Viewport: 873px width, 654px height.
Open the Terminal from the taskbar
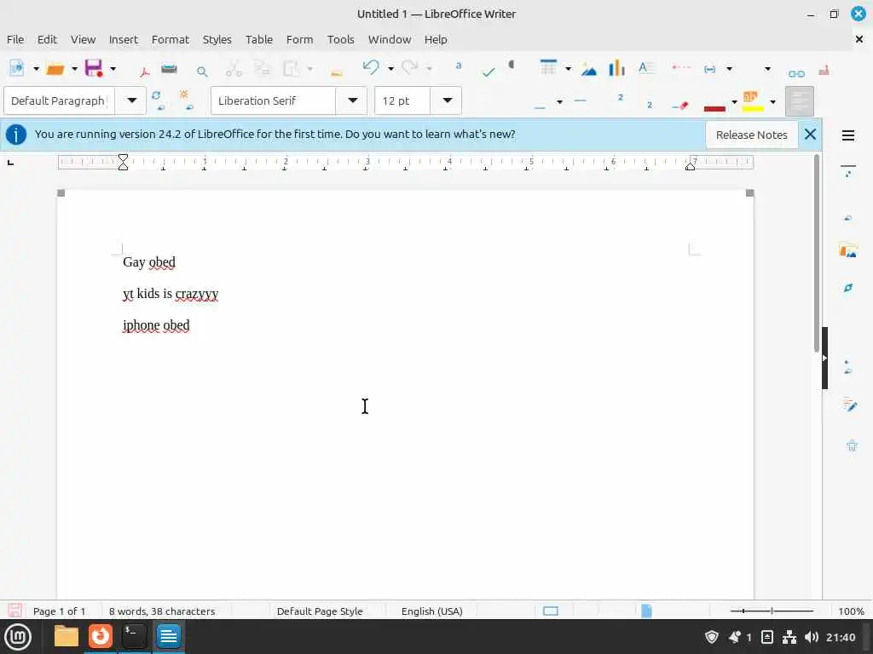coord(134,636)
